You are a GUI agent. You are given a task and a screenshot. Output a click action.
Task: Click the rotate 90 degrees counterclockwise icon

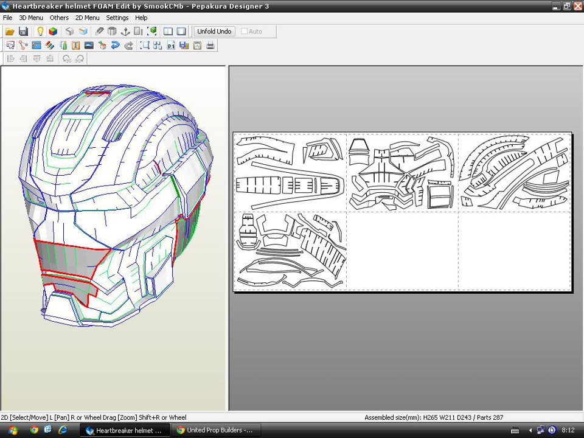(67, 59)
